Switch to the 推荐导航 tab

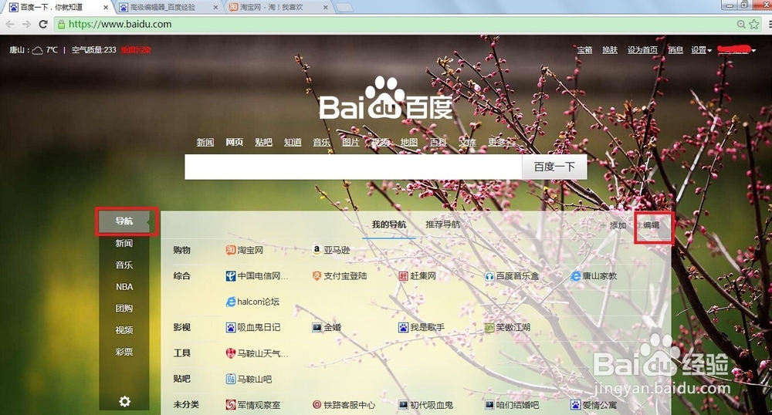coord(442,224)
